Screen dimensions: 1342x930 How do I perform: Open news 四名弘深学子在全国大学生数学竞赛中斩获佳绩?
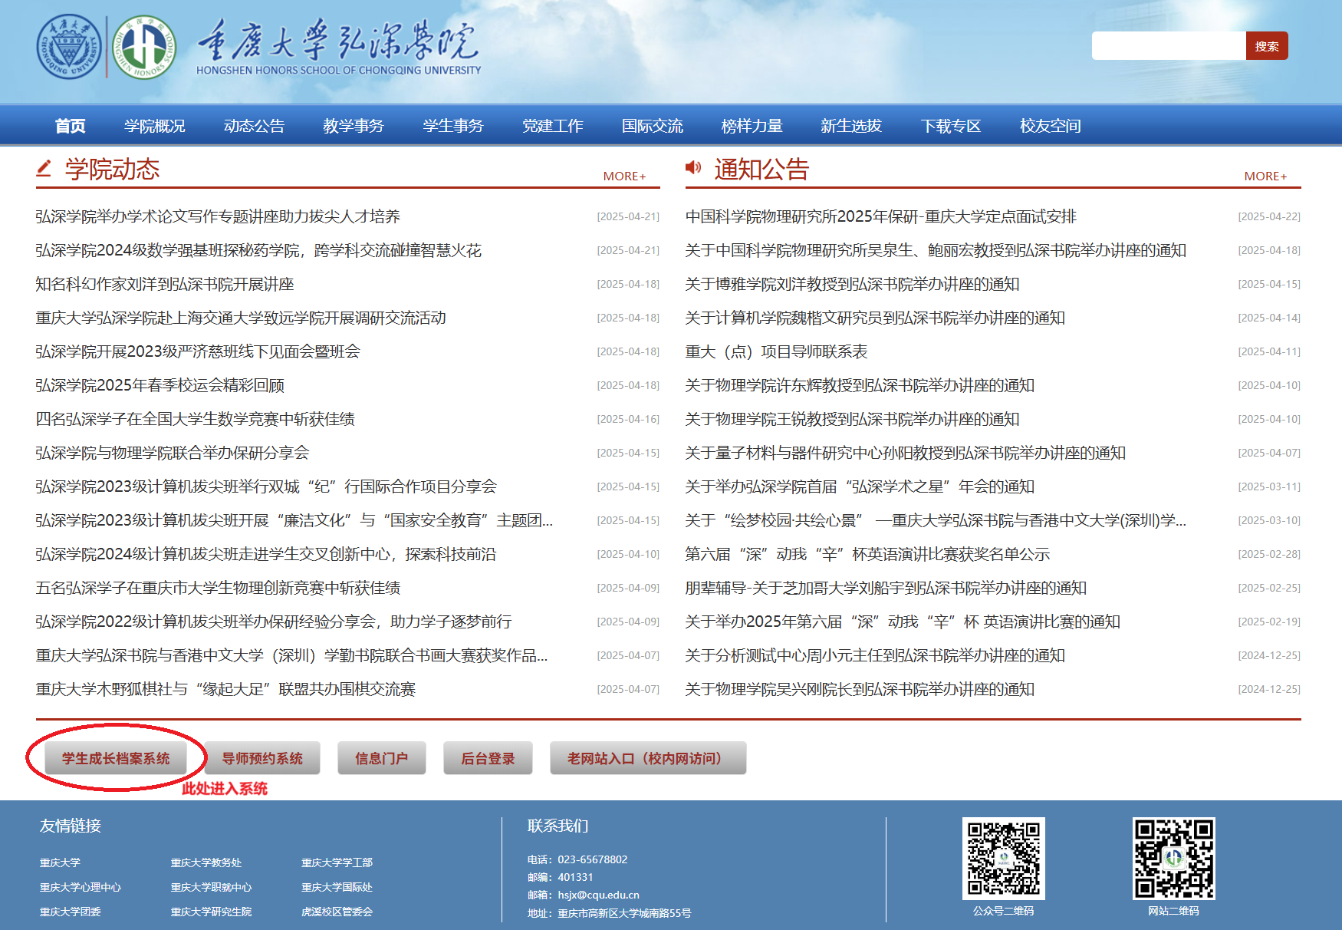[x=196, y=419]
